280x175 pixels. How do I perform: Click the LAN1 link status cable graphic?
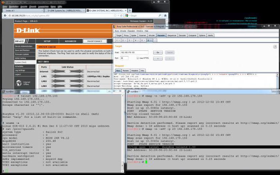tap(68, 76)
